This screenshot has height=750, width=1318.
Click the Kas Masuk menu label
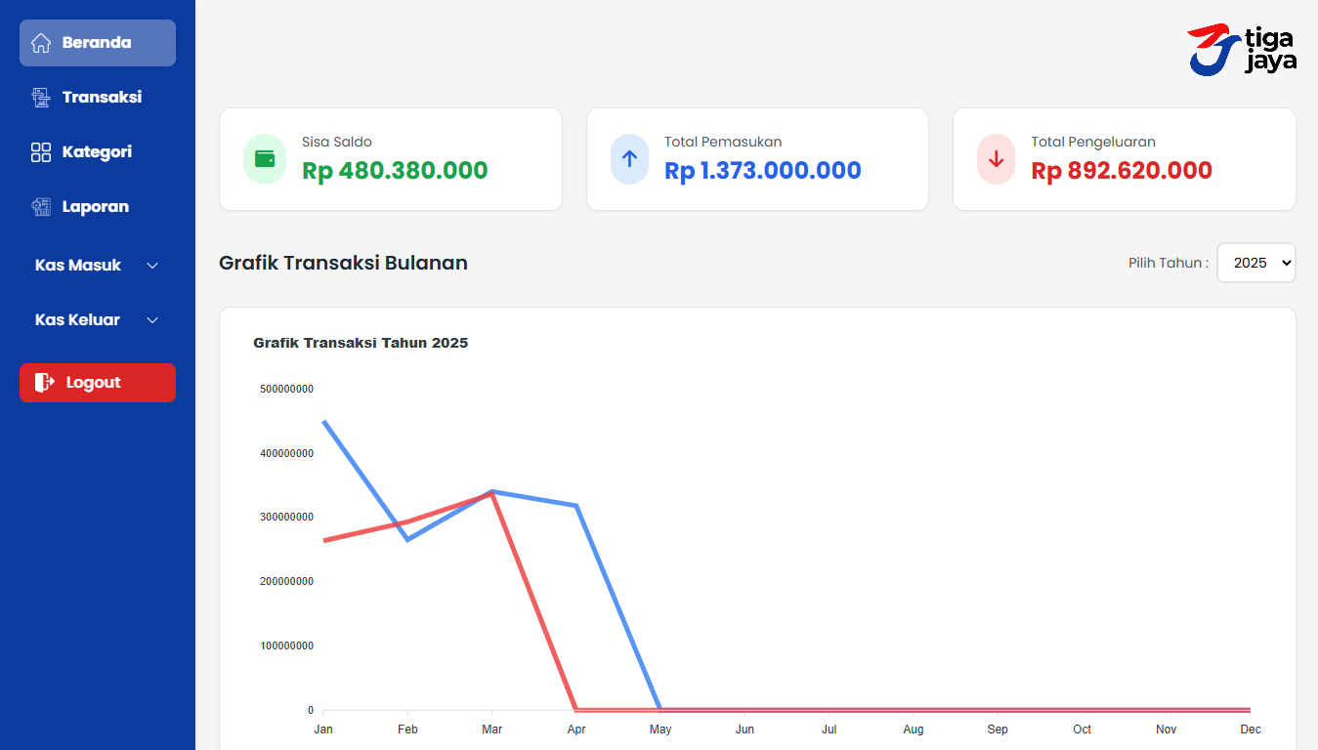click(x=78, y=266)
